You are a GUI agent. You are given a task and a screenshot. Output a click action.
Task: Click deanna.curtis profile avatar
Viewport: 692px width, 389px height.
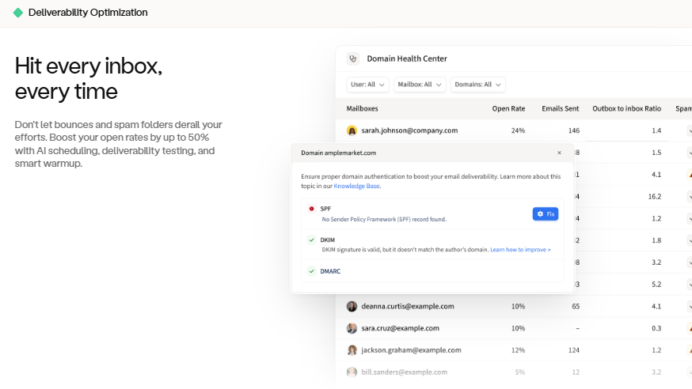pos(352,306)
